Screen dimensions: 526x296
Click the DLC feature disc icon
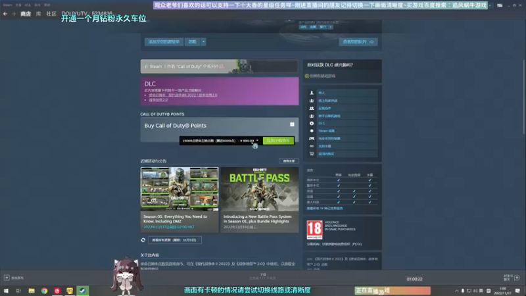[312, 124]
